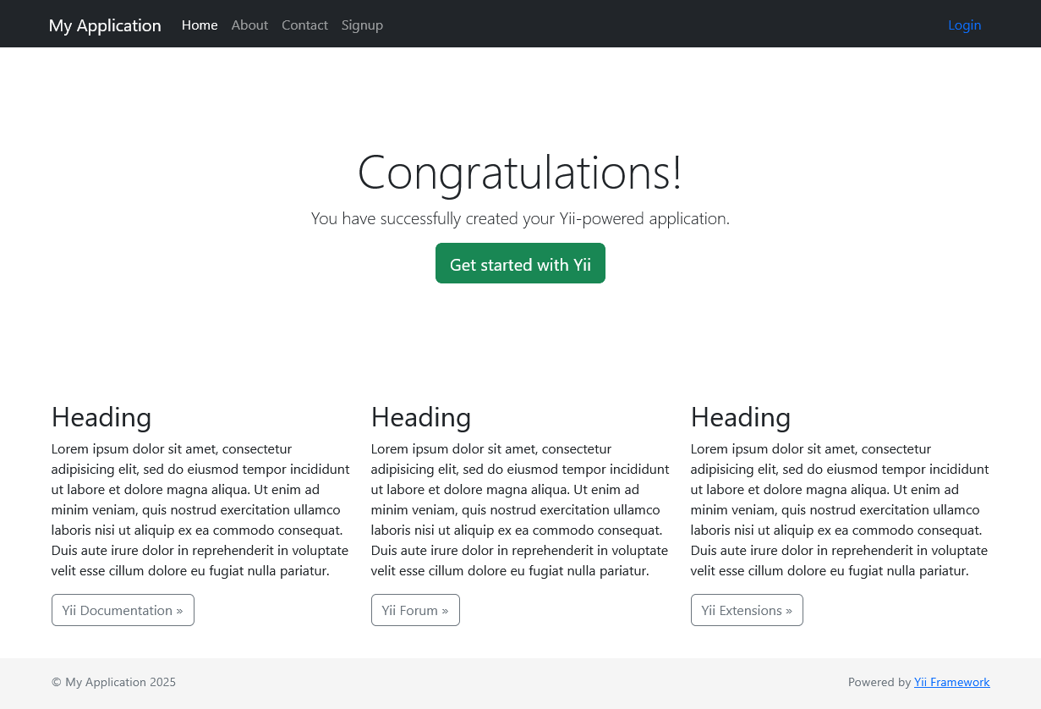
Task: Open the Home navigation item
Action: [200, 25]
